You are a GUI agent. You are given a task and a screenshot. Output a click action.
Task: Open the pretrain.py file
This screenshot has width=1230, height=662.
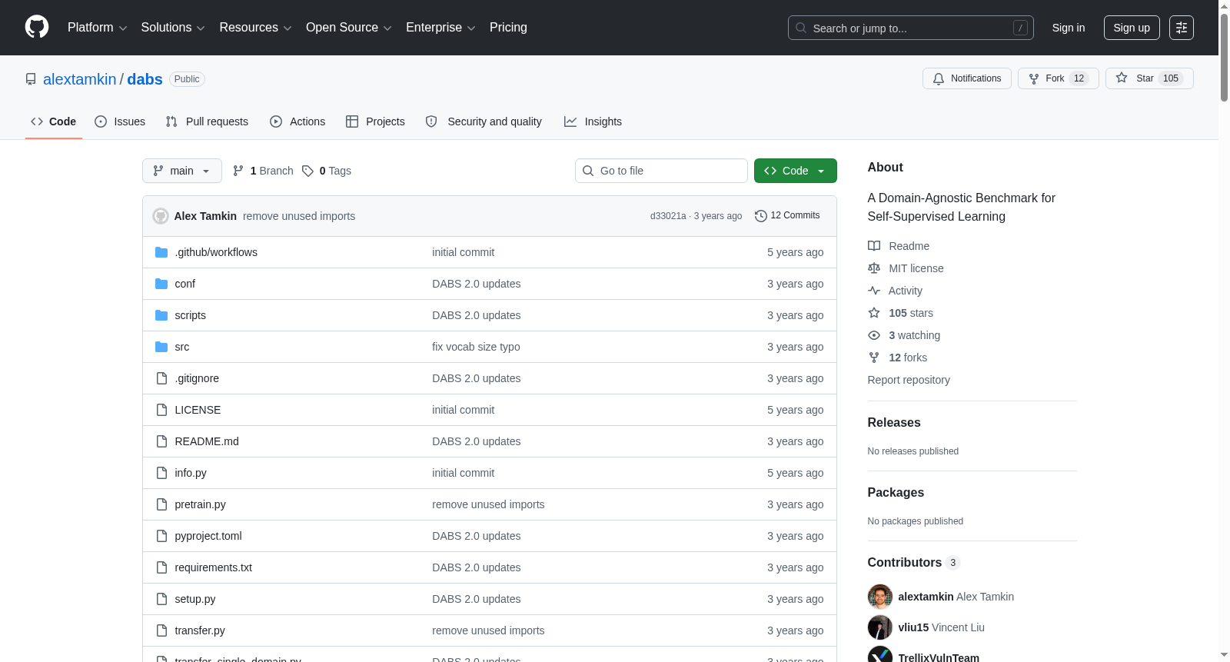(x=200, y=504)
